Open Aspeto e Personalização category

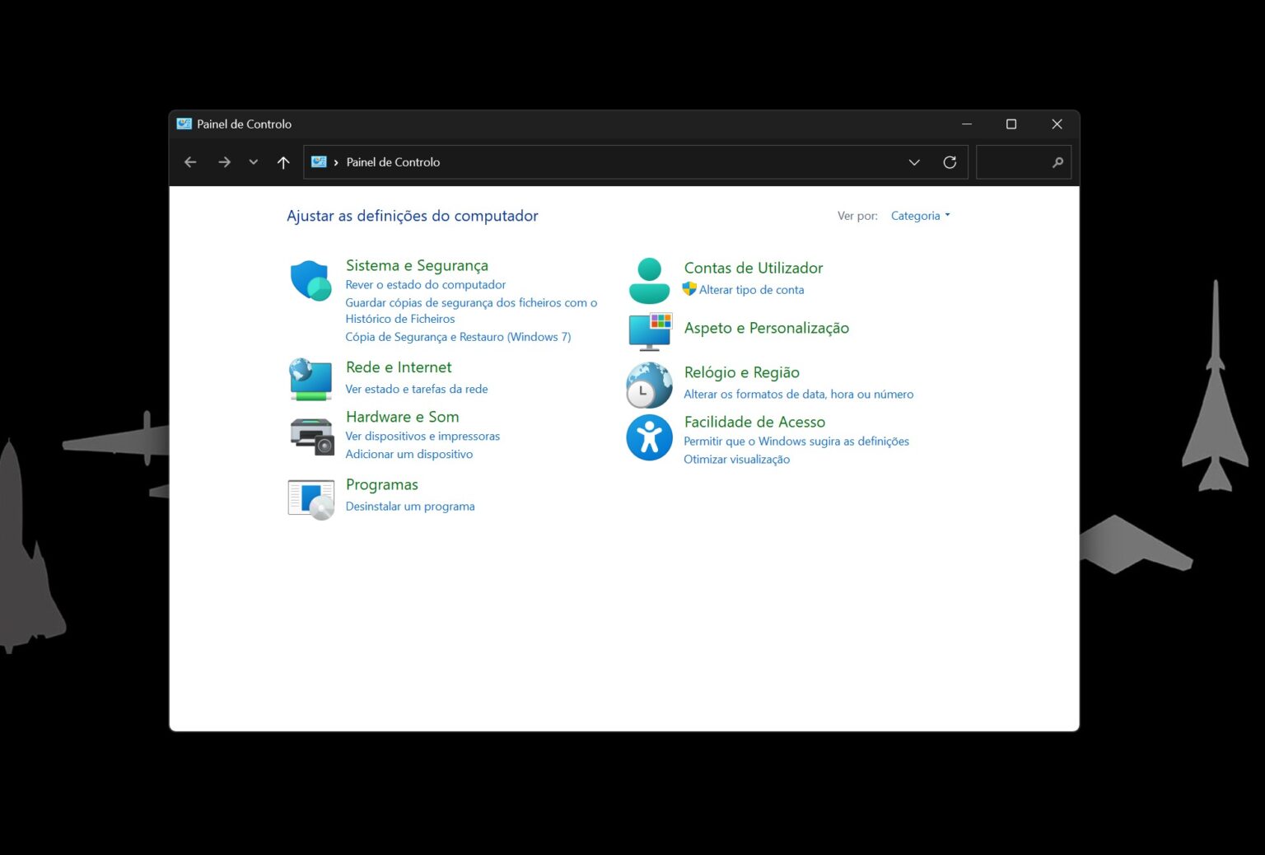[766, 328]
